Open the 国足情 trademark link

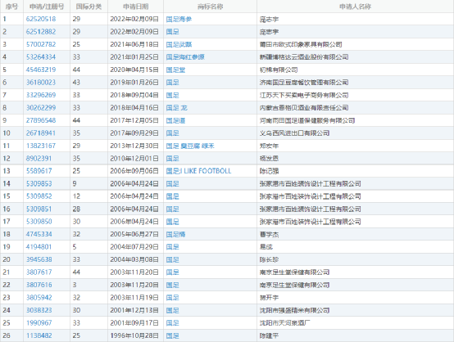pyautogui.click(x=175, y=234)
